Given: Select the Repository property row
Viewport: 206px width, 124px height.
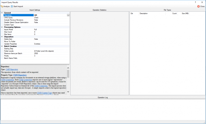Looking at the screenshot, I should tap(37, 15).
